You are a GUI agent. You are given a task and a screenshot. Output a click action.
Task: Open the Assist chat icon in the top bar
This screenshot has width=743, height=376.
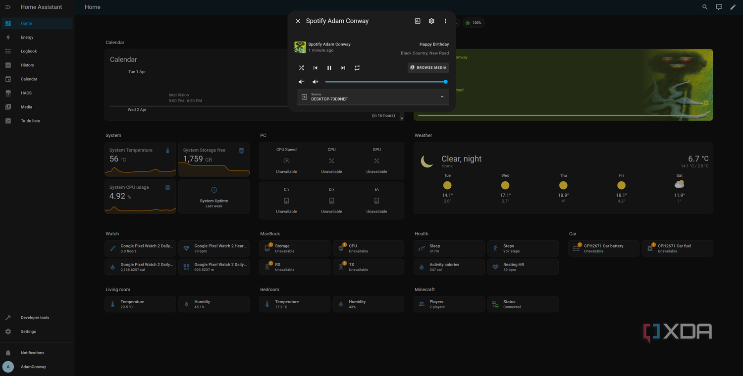click(719, 7)
